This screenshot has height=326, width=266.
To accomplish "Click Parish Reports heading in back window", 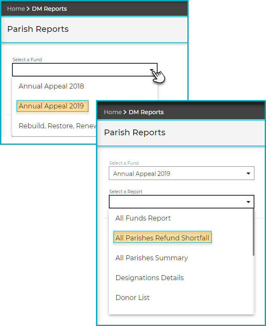I will pos(38,29).
